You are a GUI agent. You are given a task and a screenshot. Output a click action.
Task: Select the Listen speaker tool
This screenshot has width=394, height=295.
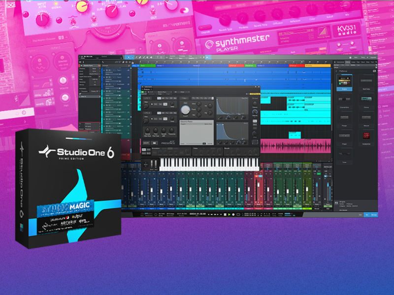click(151, 58)
